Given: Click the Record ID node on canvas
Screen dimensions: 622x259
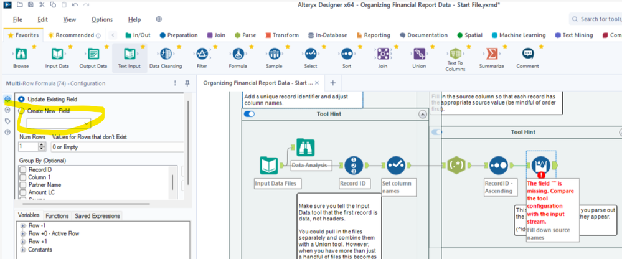Looking at the screenshot, I should click(354, 166).
